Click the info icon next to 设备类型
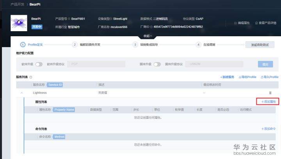 pyautogui.click(x=111, y=19)
